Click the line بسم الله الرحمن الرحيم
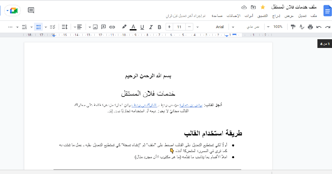 coord(148,76)
